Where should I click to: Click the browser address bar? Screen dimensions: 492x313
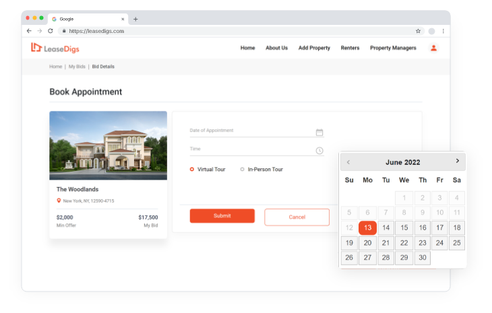click(x=240, y=31)
